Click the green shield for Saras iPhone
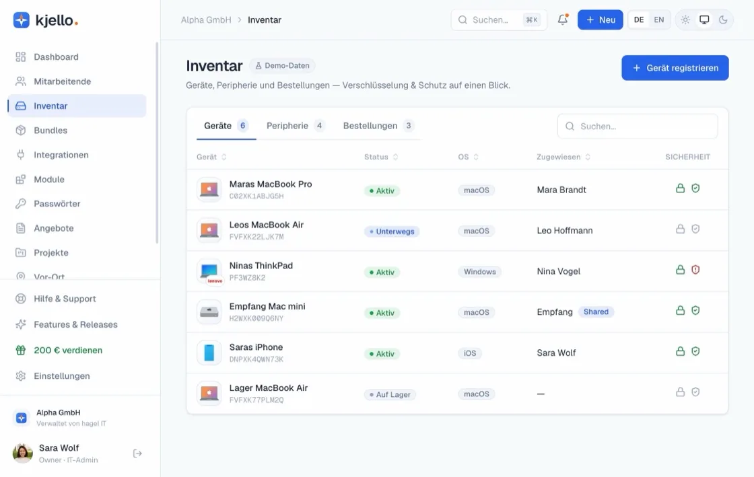The width and height of the screenshot is (754, 477). tap(695, 352)
